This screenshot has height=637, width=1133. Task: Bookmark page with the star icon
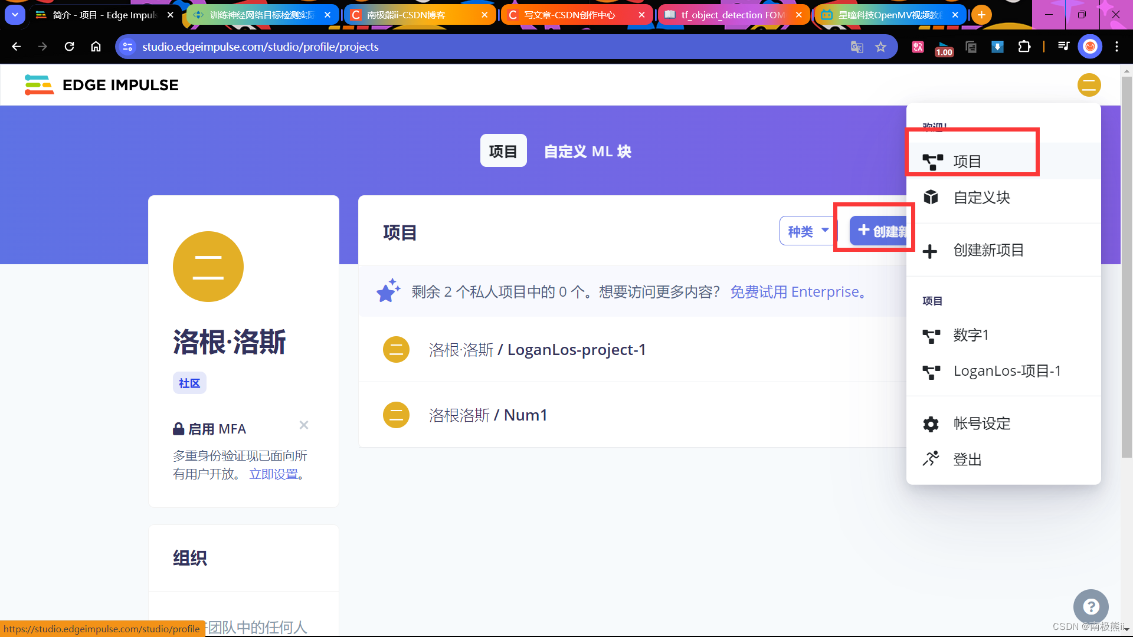880,47
